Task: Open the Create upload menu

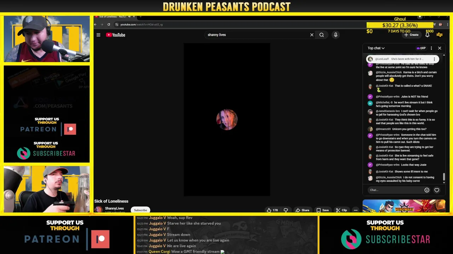Action: (411, 35)
